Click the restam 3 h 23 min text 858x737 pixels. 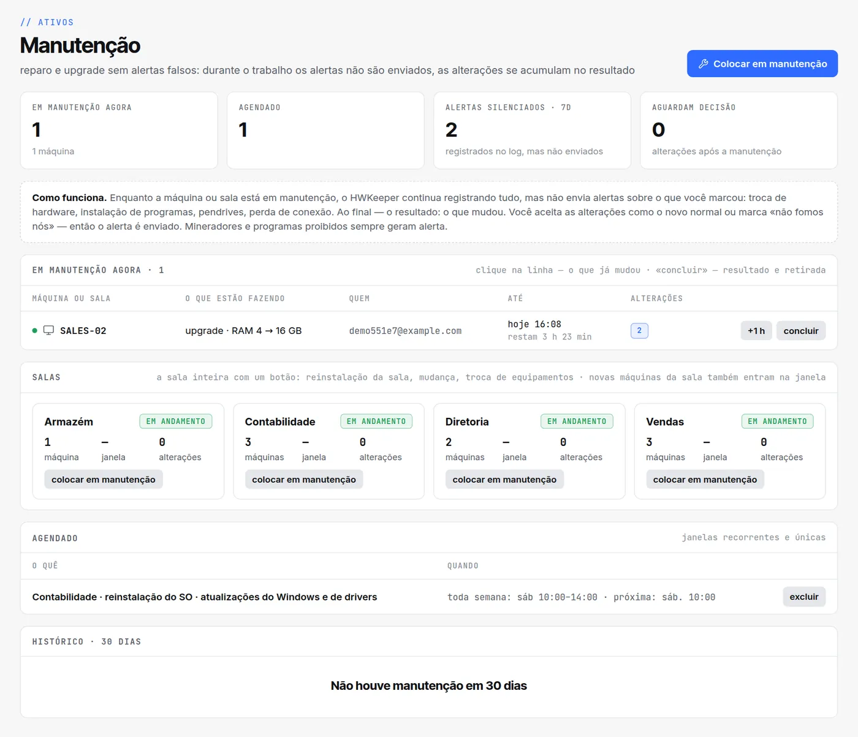(550, 337)
